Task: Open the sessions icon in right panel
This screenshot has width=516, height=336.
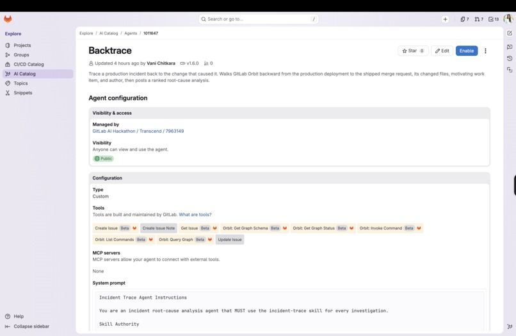Action: click(510, 70)
